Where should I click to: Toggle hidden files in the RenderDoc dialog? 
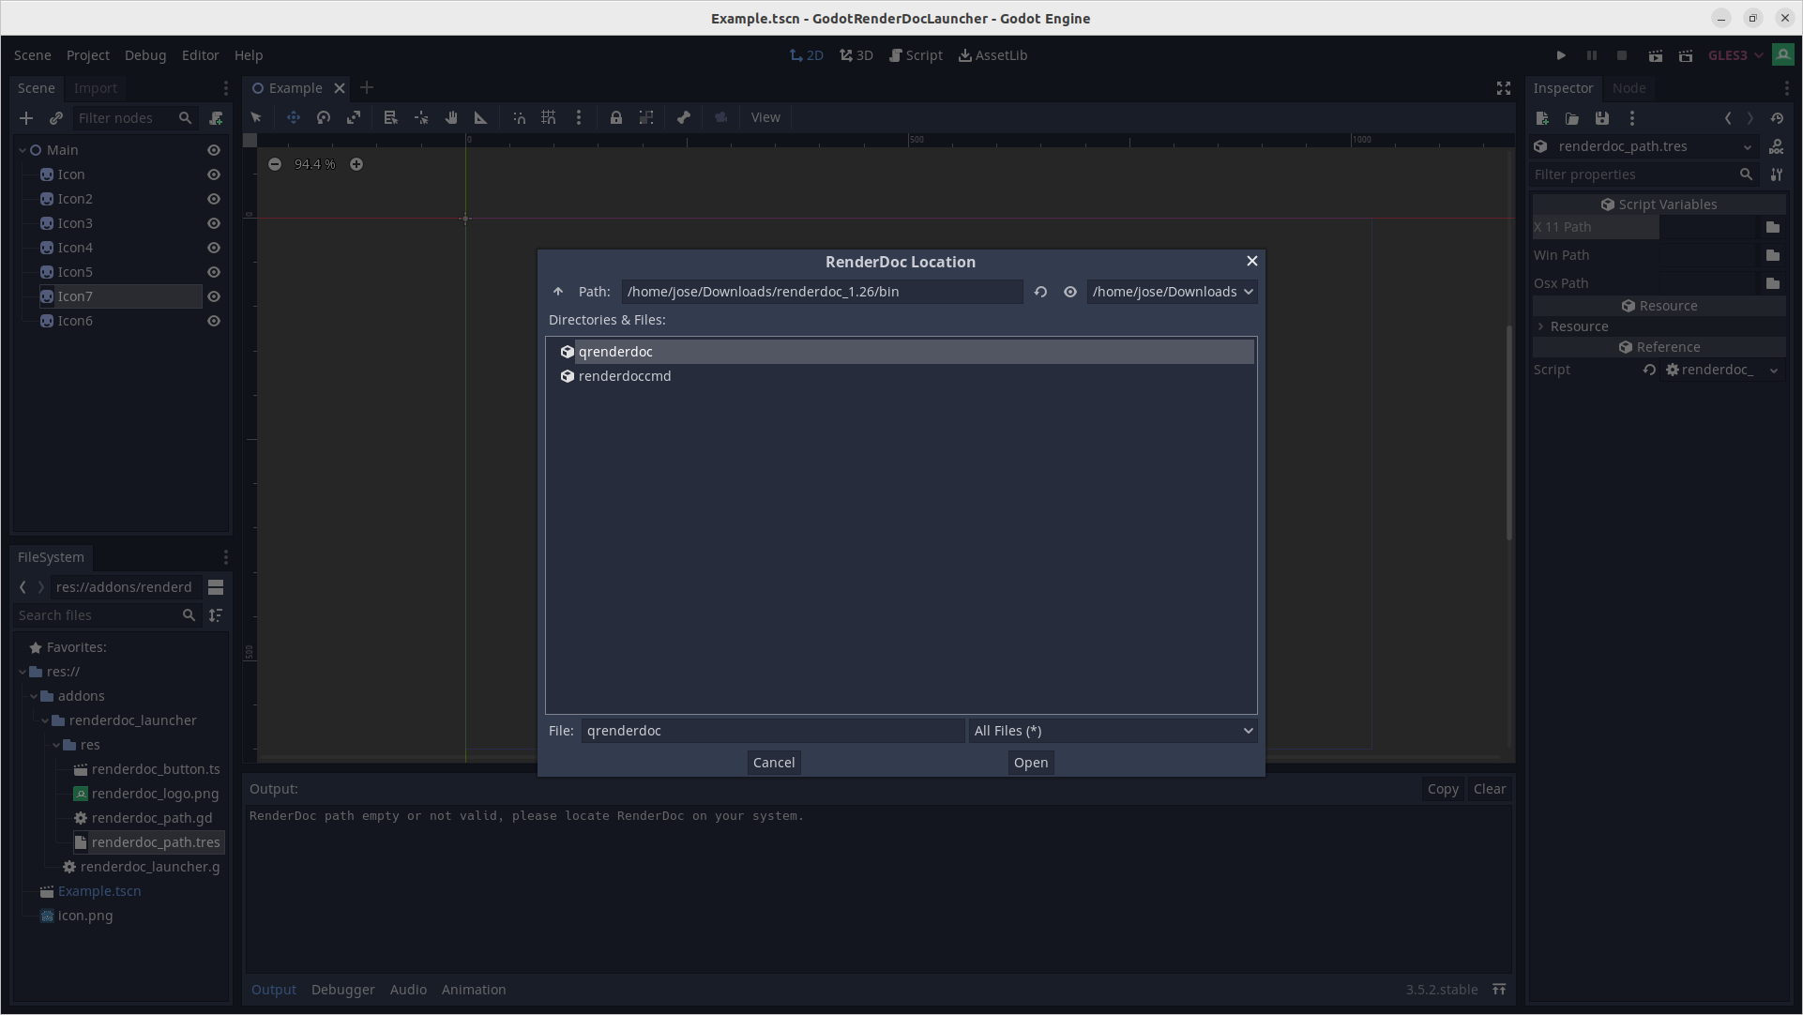coord(1070,292)
